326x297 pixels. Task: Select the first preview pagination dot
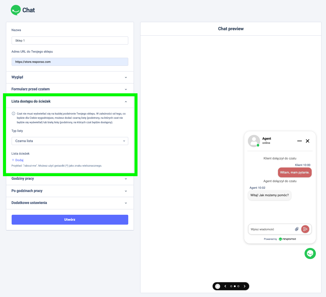231,286
